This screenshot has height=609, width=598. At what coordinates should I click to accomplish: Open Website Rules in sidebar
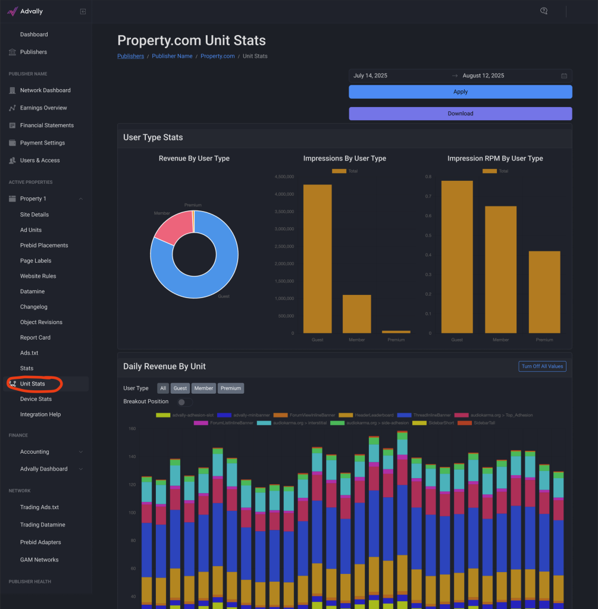38,276
